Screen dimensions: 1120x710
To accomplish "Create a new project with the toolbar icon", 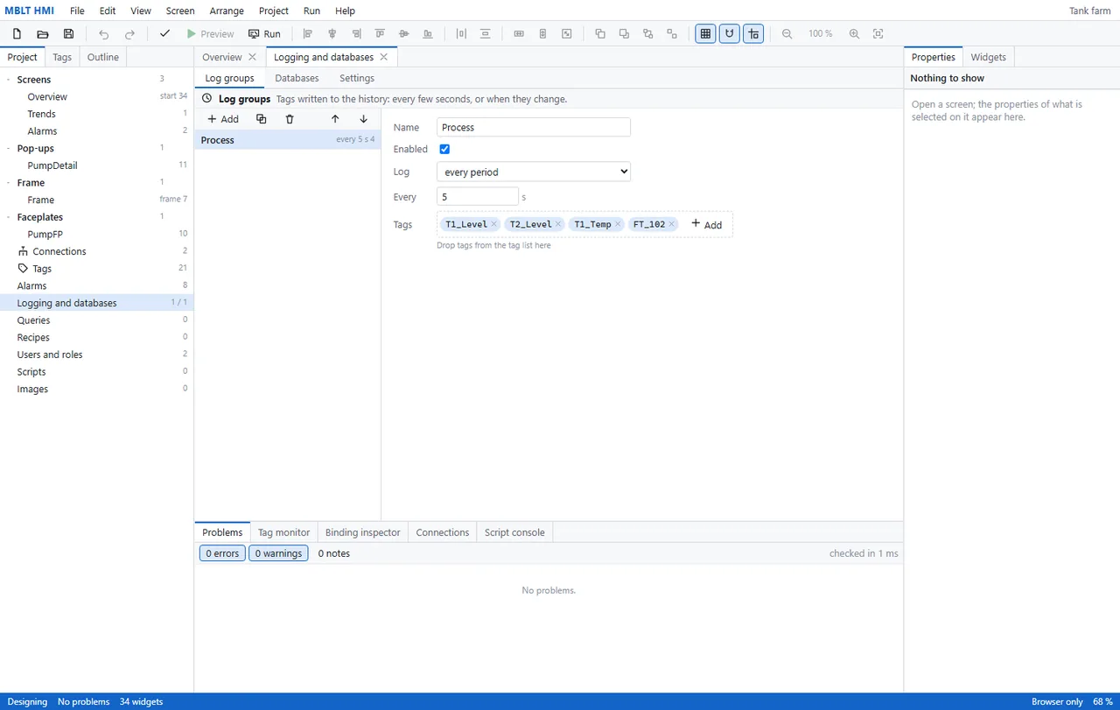I will 17,34.
